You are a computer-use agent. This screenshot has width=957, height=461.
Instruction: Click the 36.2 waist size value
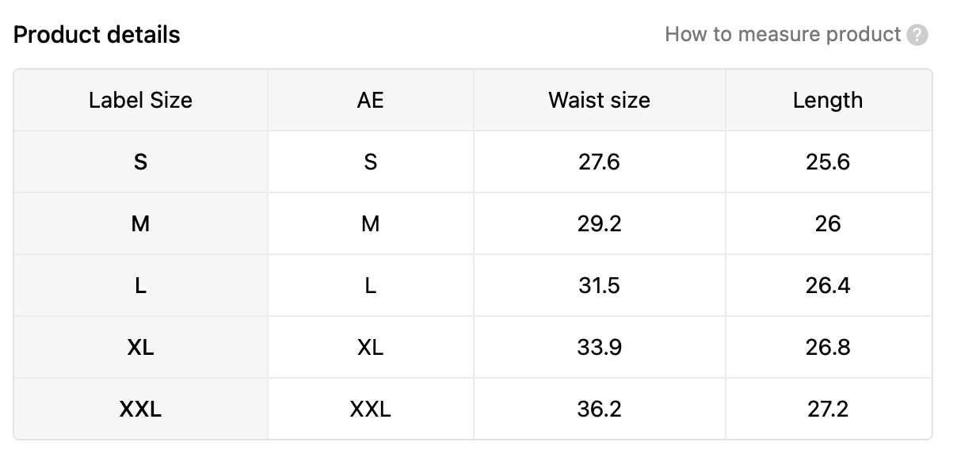(599, 409)
